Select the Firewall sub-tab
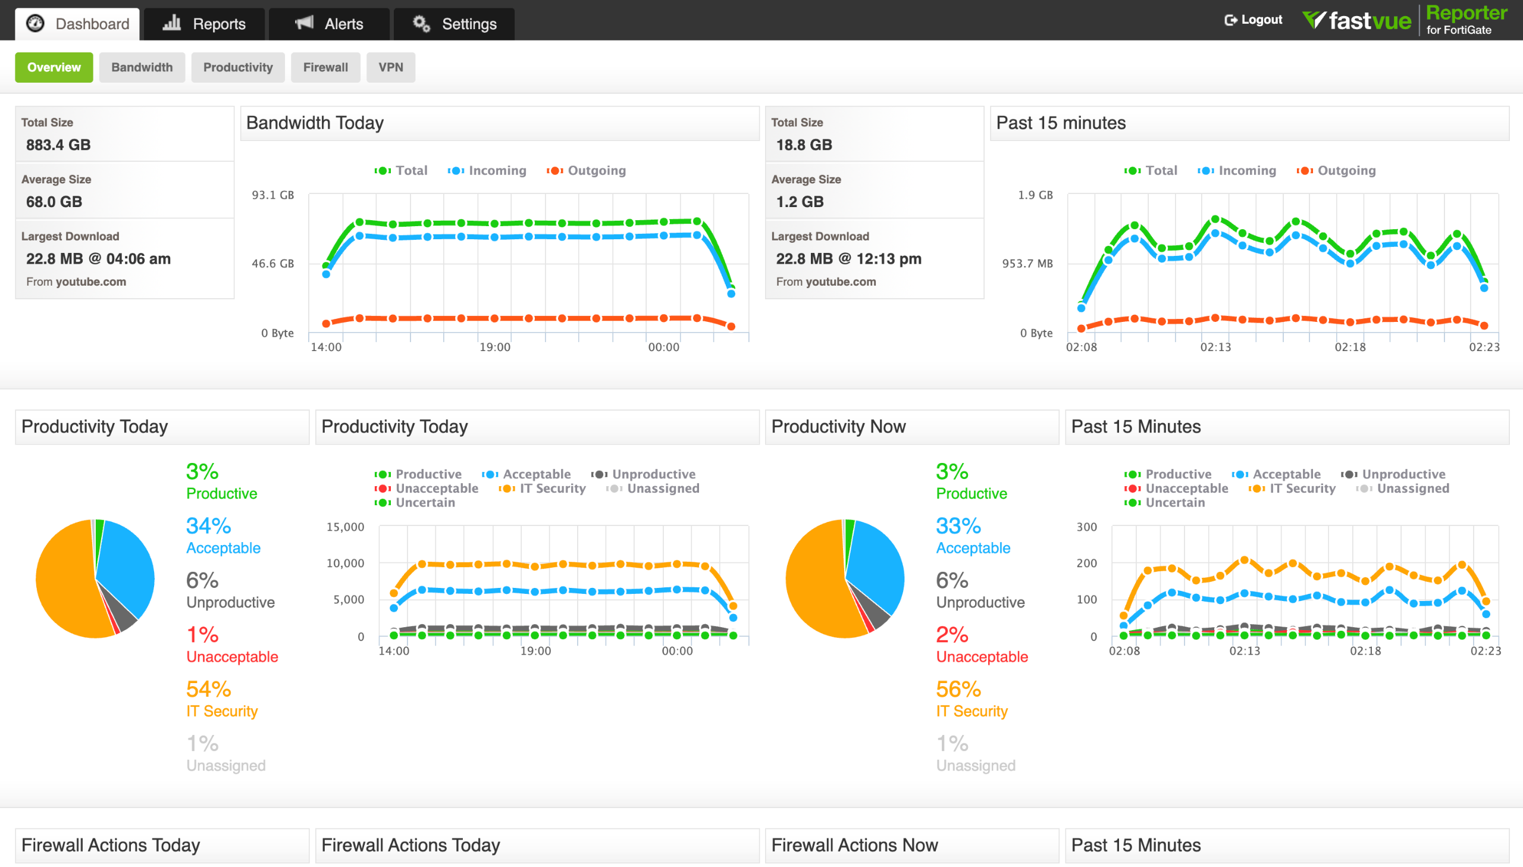 coord(325,67)
